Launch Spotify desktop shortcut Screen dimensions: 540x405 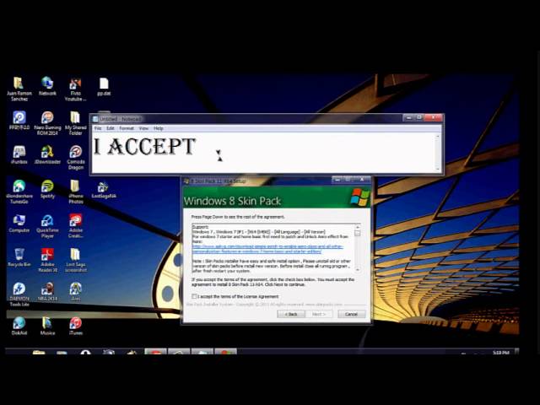point(47,189)
